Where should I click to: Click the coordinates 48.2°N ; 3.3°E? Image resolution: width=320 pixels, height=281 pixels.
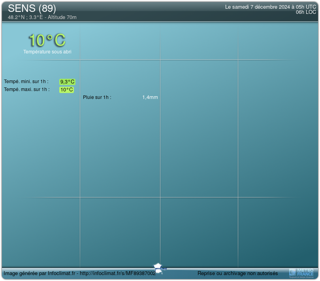tap(26, 17)
